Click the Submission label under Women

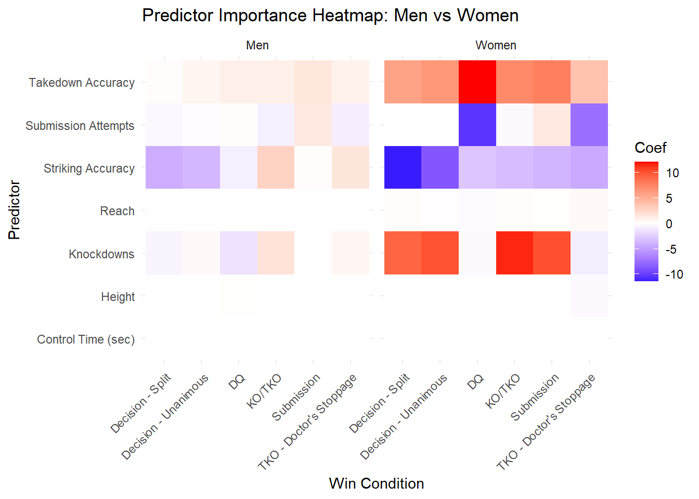pyautogui.click(x=535, y=397)
